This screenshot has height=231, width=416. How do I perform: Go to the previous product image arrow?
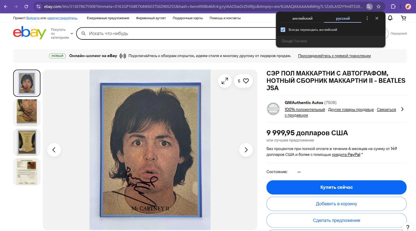click(54, 150)
